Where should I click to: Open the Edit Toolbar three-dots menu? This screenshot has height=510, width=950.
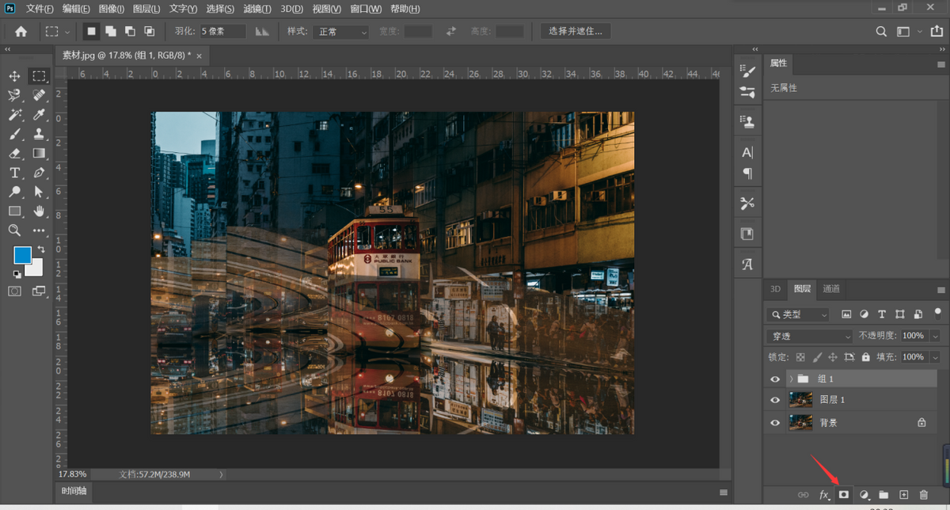point(39,230)
